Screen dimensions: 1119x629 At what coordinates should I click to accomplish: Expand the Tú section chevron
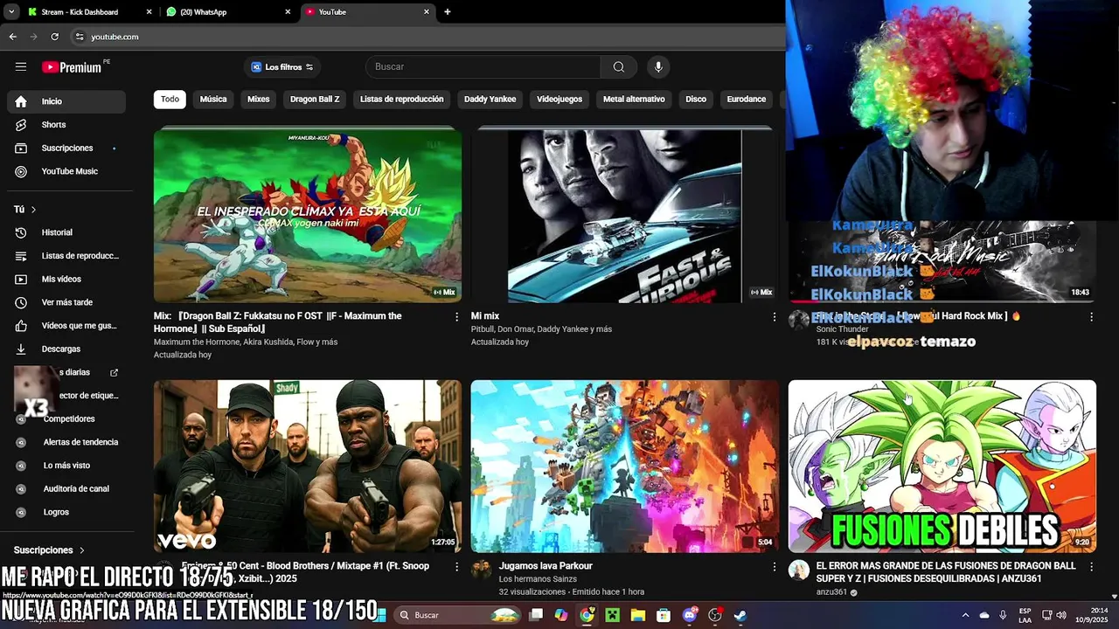tap(33, 210)
